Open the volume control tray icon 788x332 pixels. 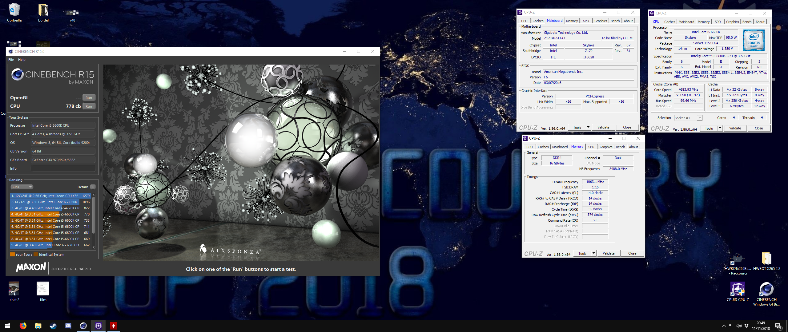point(739,326)
